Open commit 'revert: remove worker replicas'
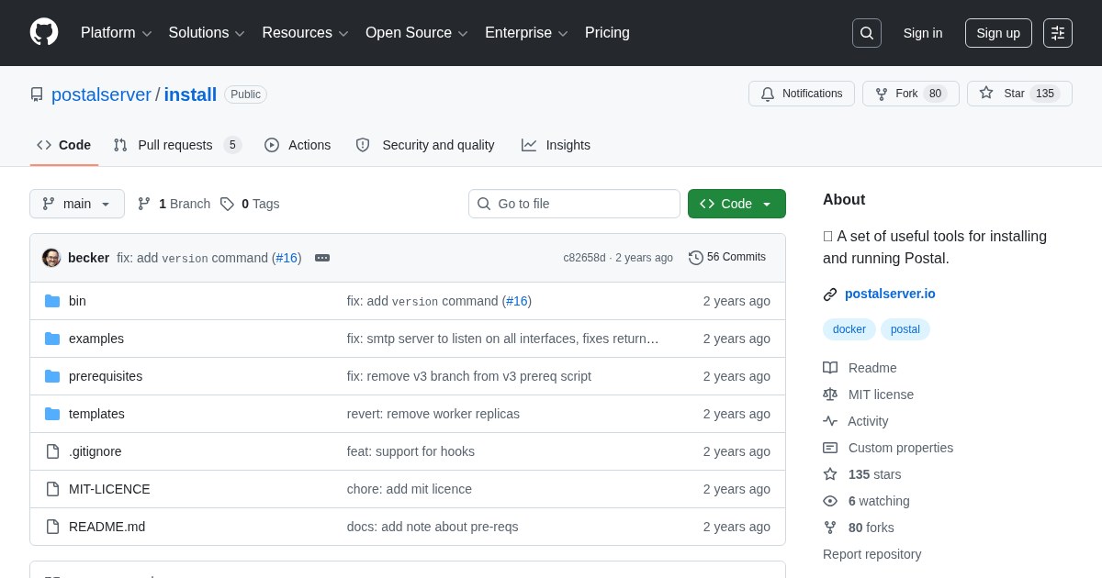Screen dimensions: 1102x578 (433, 414)
